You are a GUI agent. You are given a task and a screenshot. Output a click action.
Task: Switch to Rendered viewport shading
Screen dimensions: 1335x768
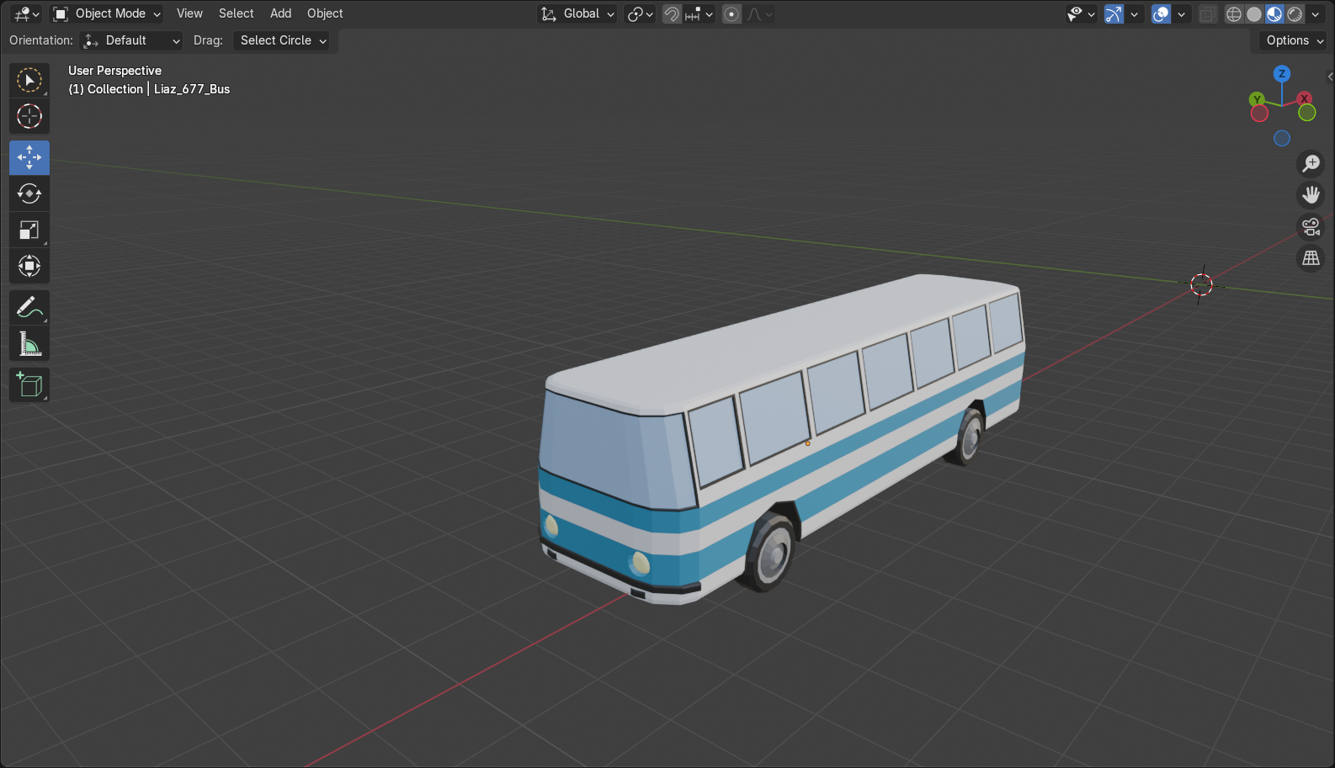coord(1295,14)
